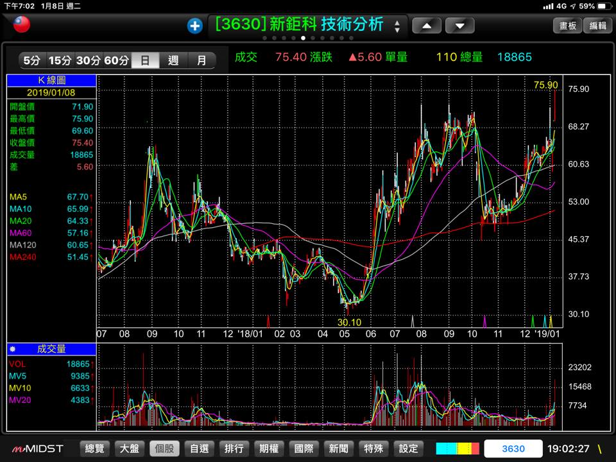
Task: Tap the MA240 value 51.45
Action: (x=78, y=257)
